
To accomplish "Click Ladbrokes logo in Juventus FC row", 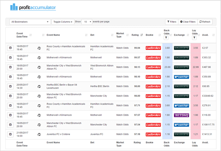I will coord(153,134).
